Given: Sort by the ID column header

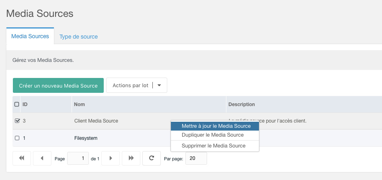Looking at the screenshot, I should (x=46, y=104).
